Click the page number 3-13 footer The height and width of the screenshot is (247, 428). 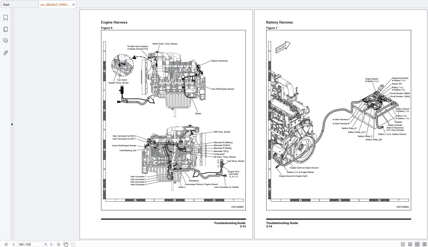[243, 226]
